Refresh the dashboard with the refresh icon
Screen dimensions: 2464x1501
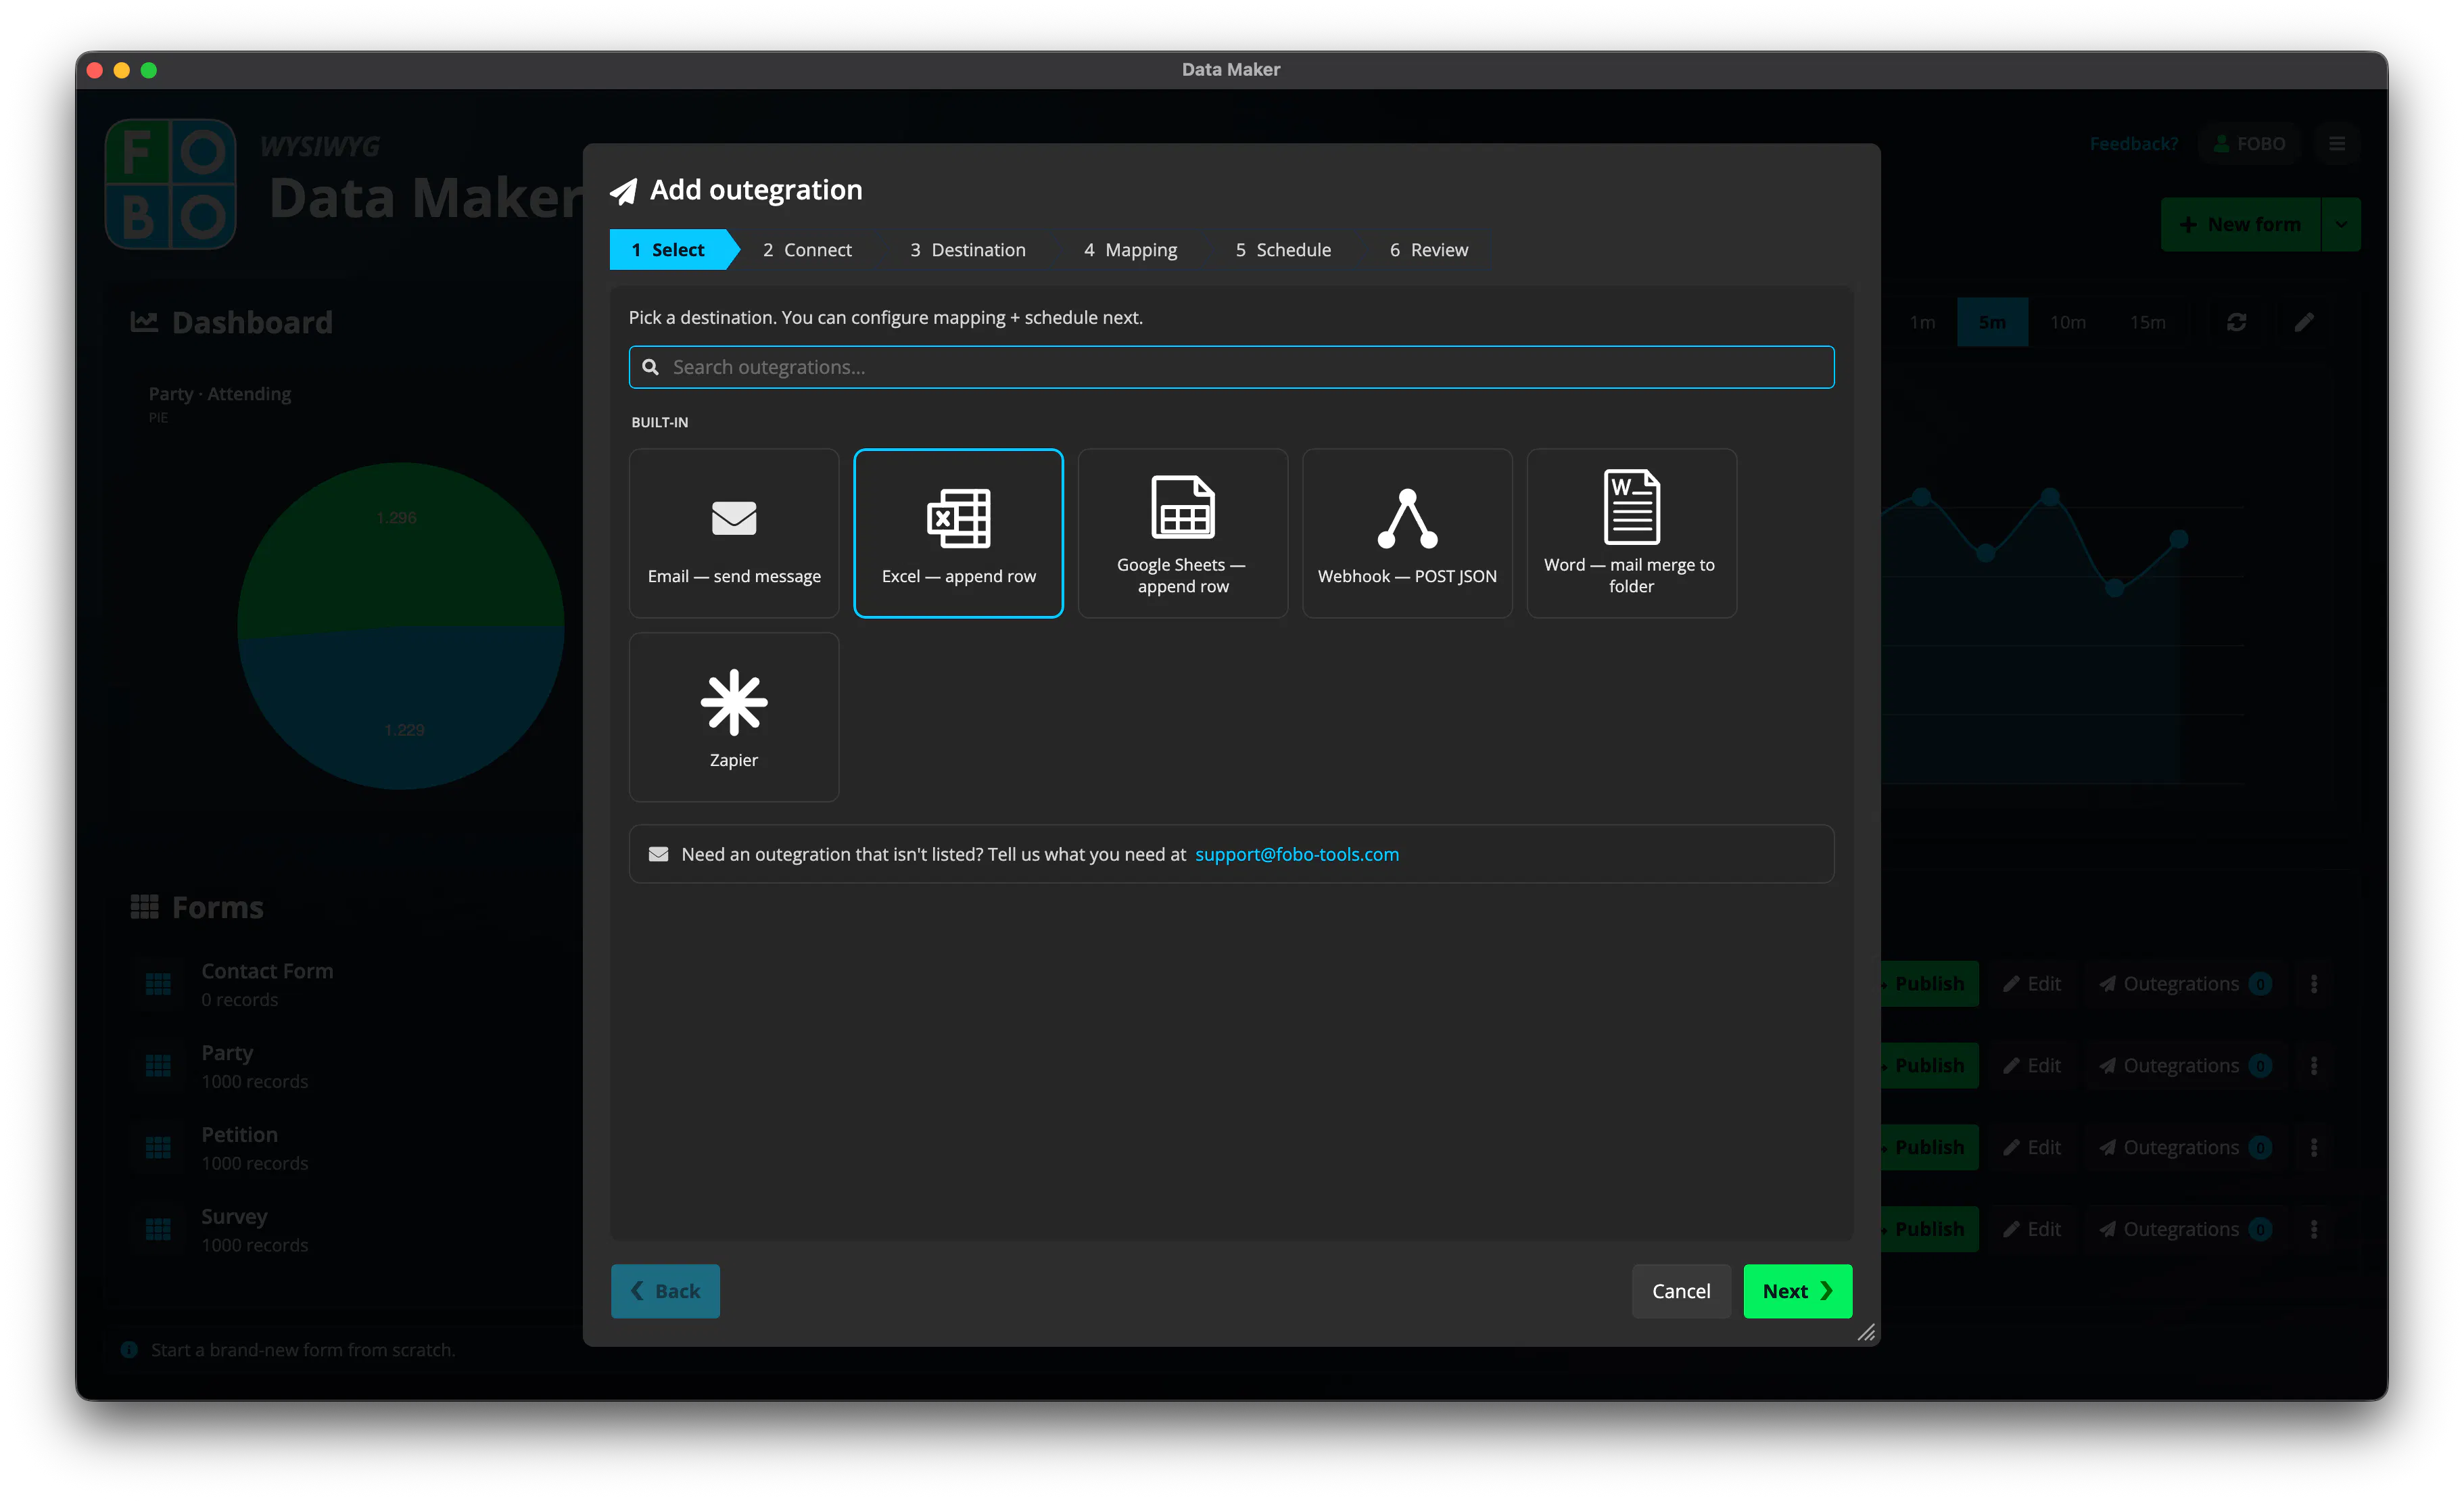[2236, 322]
